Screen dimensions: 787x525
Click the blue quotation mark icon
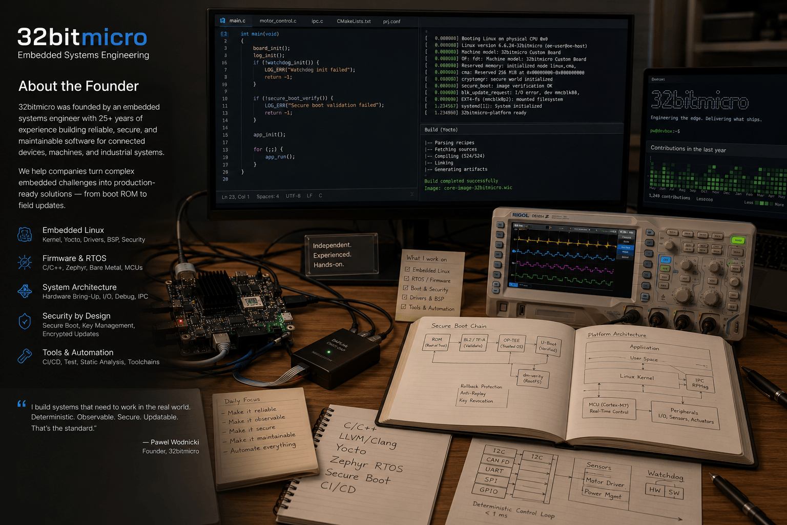point(22,404)
